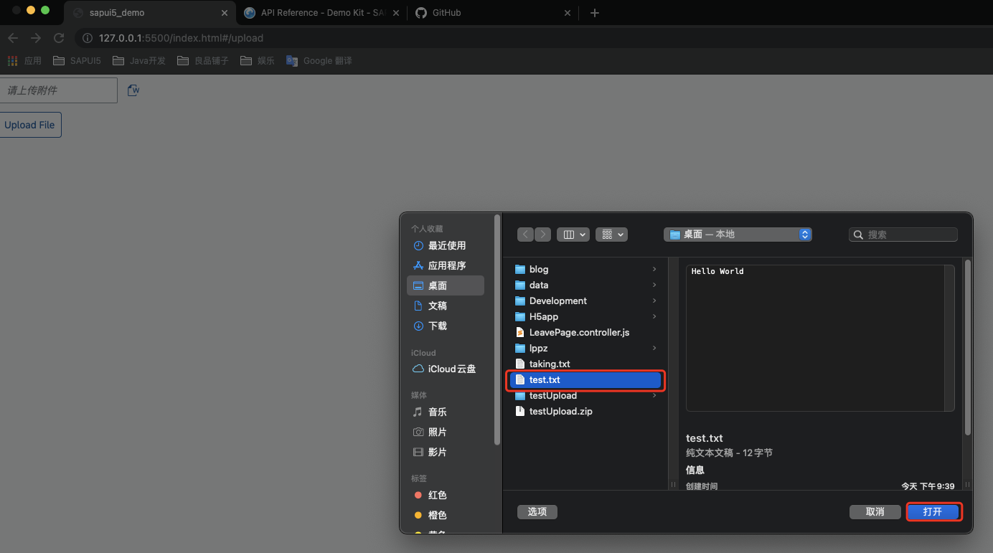Viewport: 993px width, 553px height.
Task: Click the 搜索 search field
Action: [903, 235]
